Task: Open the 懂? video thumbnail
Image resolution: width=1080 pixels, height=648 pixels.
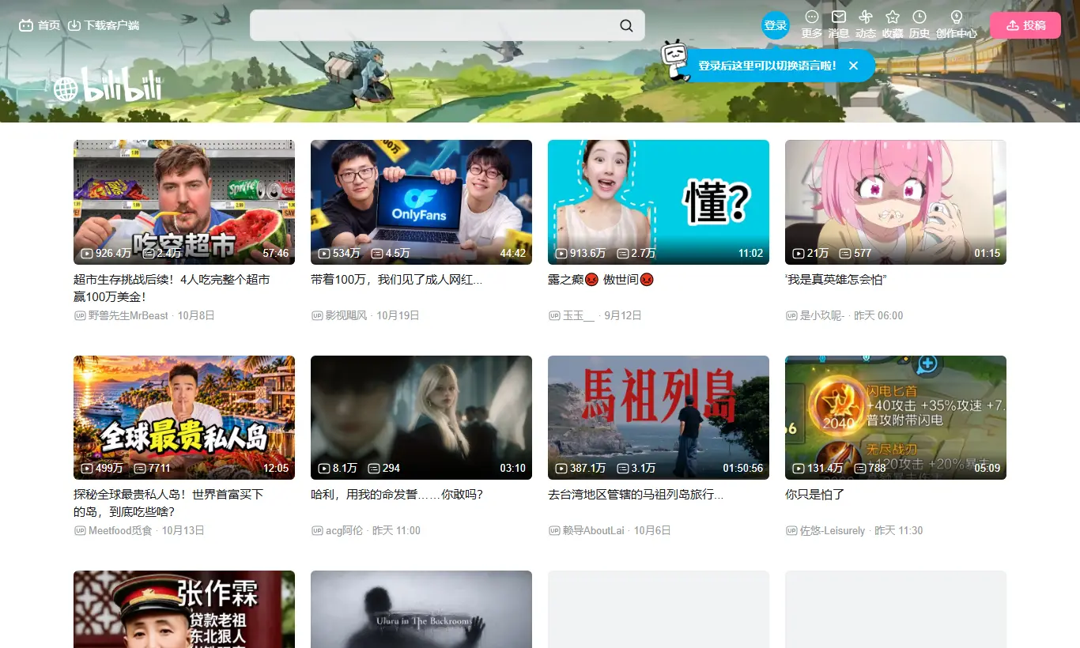Action: tap(659, 202)
